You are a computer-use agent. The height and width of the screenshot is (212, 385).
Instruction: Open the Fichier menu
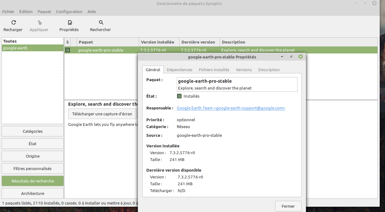[8, 12]
